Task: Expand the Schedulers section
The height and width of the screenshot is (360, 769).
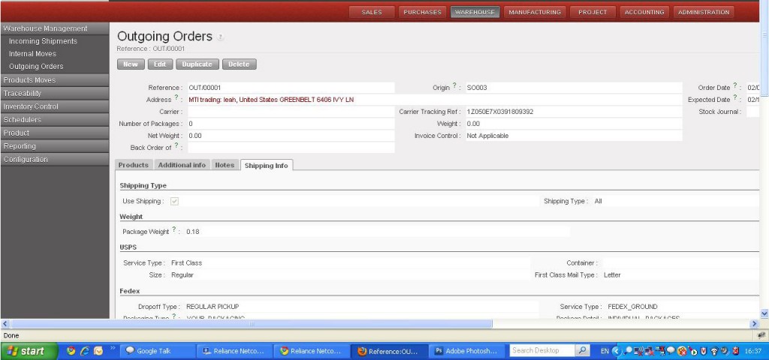Action: (x=54, y=119)
